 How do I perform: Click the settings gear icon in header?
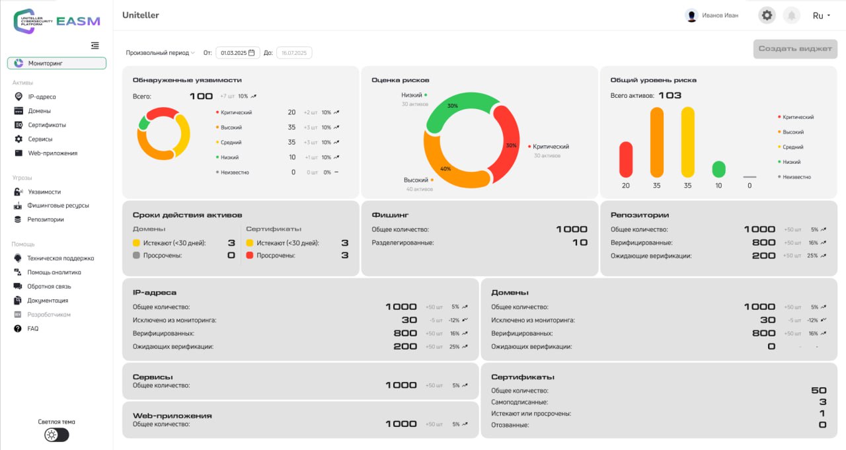tap(767, 15)
